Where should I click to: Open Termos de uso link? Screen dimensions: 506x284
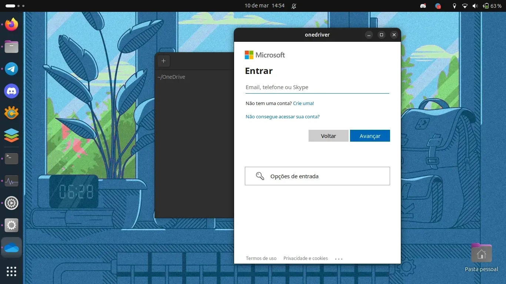click(x=261, y=258)
